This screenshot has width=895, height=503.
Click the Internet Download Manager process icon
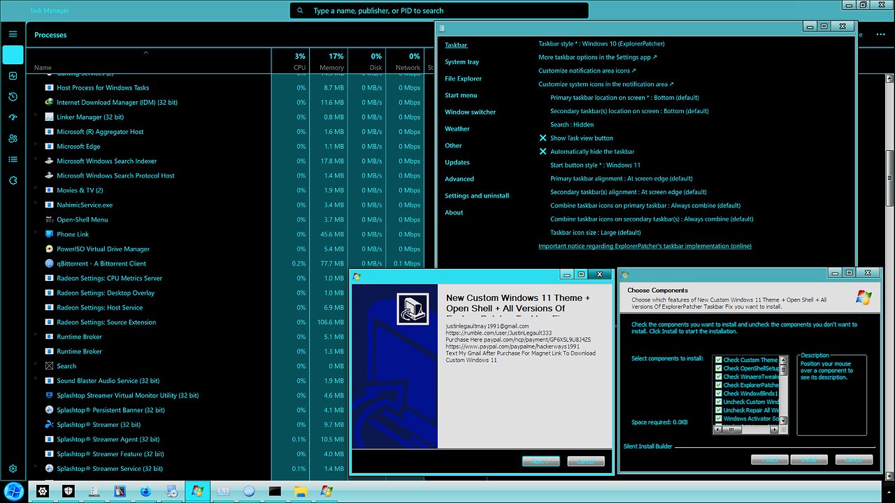(x=49, y=102)
